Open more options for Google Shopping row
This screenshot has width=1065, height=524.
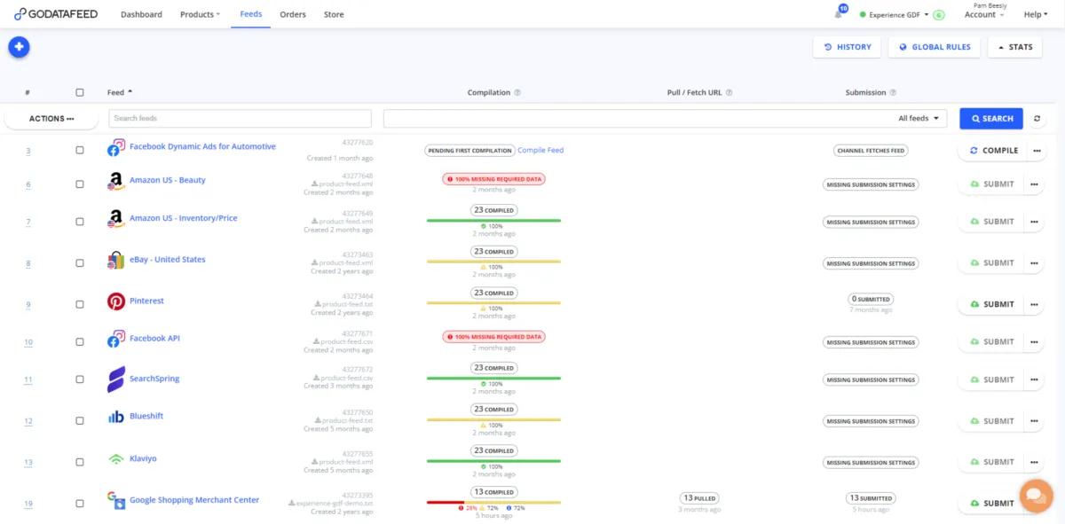(1034, 504)
